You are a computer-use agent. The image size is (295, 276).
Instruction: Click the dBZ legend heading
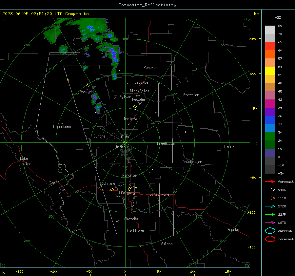point(278,17)
